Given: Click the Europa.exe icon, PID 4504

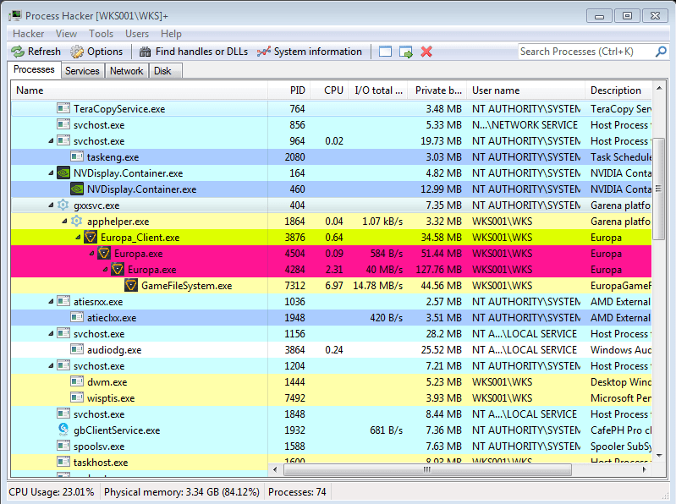Looking at the screenshot, I should coord(104,254).
